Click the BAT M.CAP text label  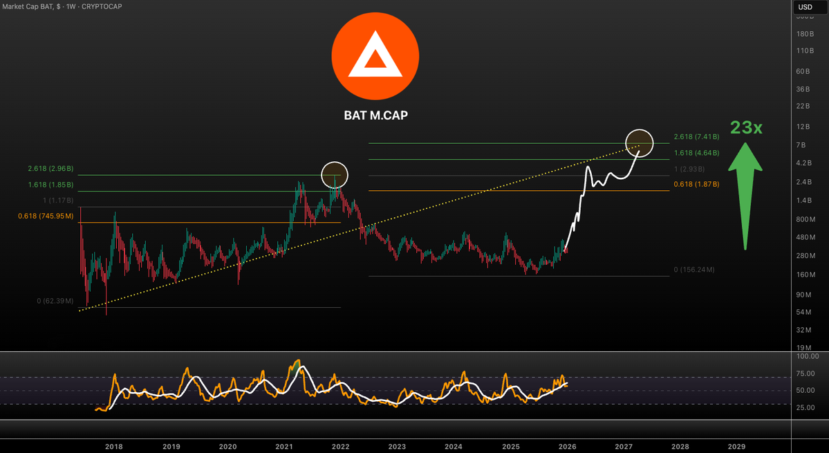[375, 115]
